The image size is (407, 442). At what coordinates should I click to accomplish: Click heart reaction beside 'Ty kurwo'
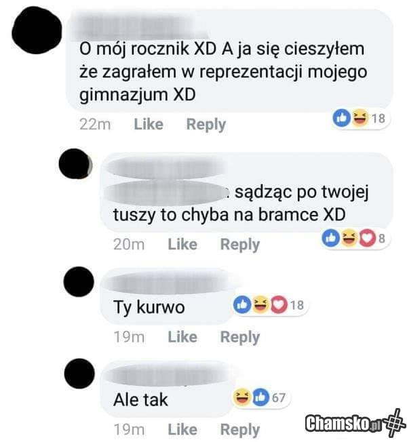coord(279,305)
